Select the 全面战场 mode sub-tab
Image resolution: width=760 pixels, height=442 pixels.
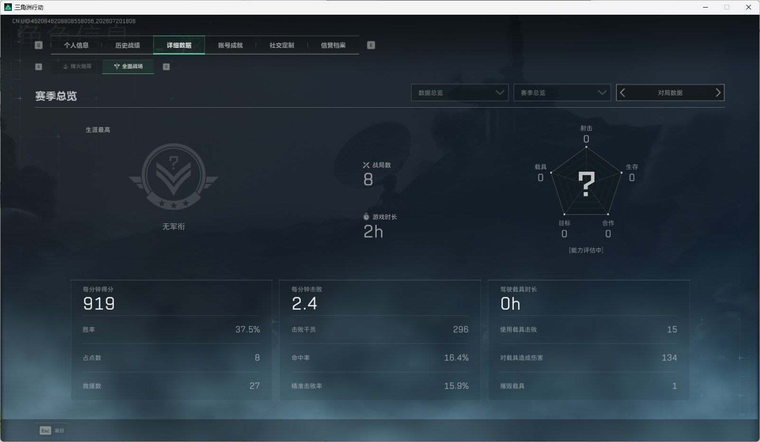(x=128, y=66)
